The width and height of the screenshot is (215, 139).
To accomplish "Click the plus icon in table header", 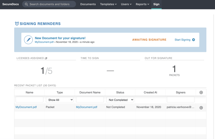I will coord(201,92).
